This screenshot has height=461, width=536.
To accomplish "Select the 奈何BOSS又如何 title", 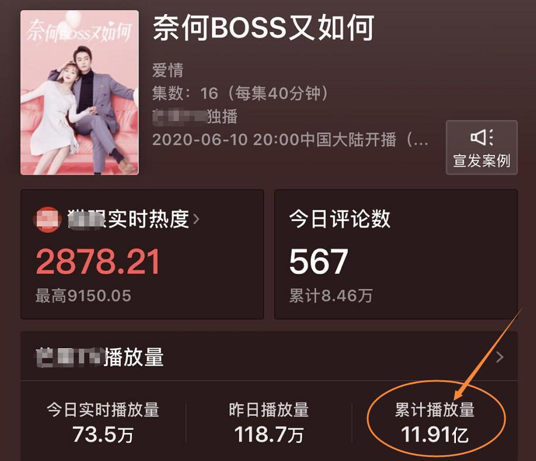I will 264,28.
